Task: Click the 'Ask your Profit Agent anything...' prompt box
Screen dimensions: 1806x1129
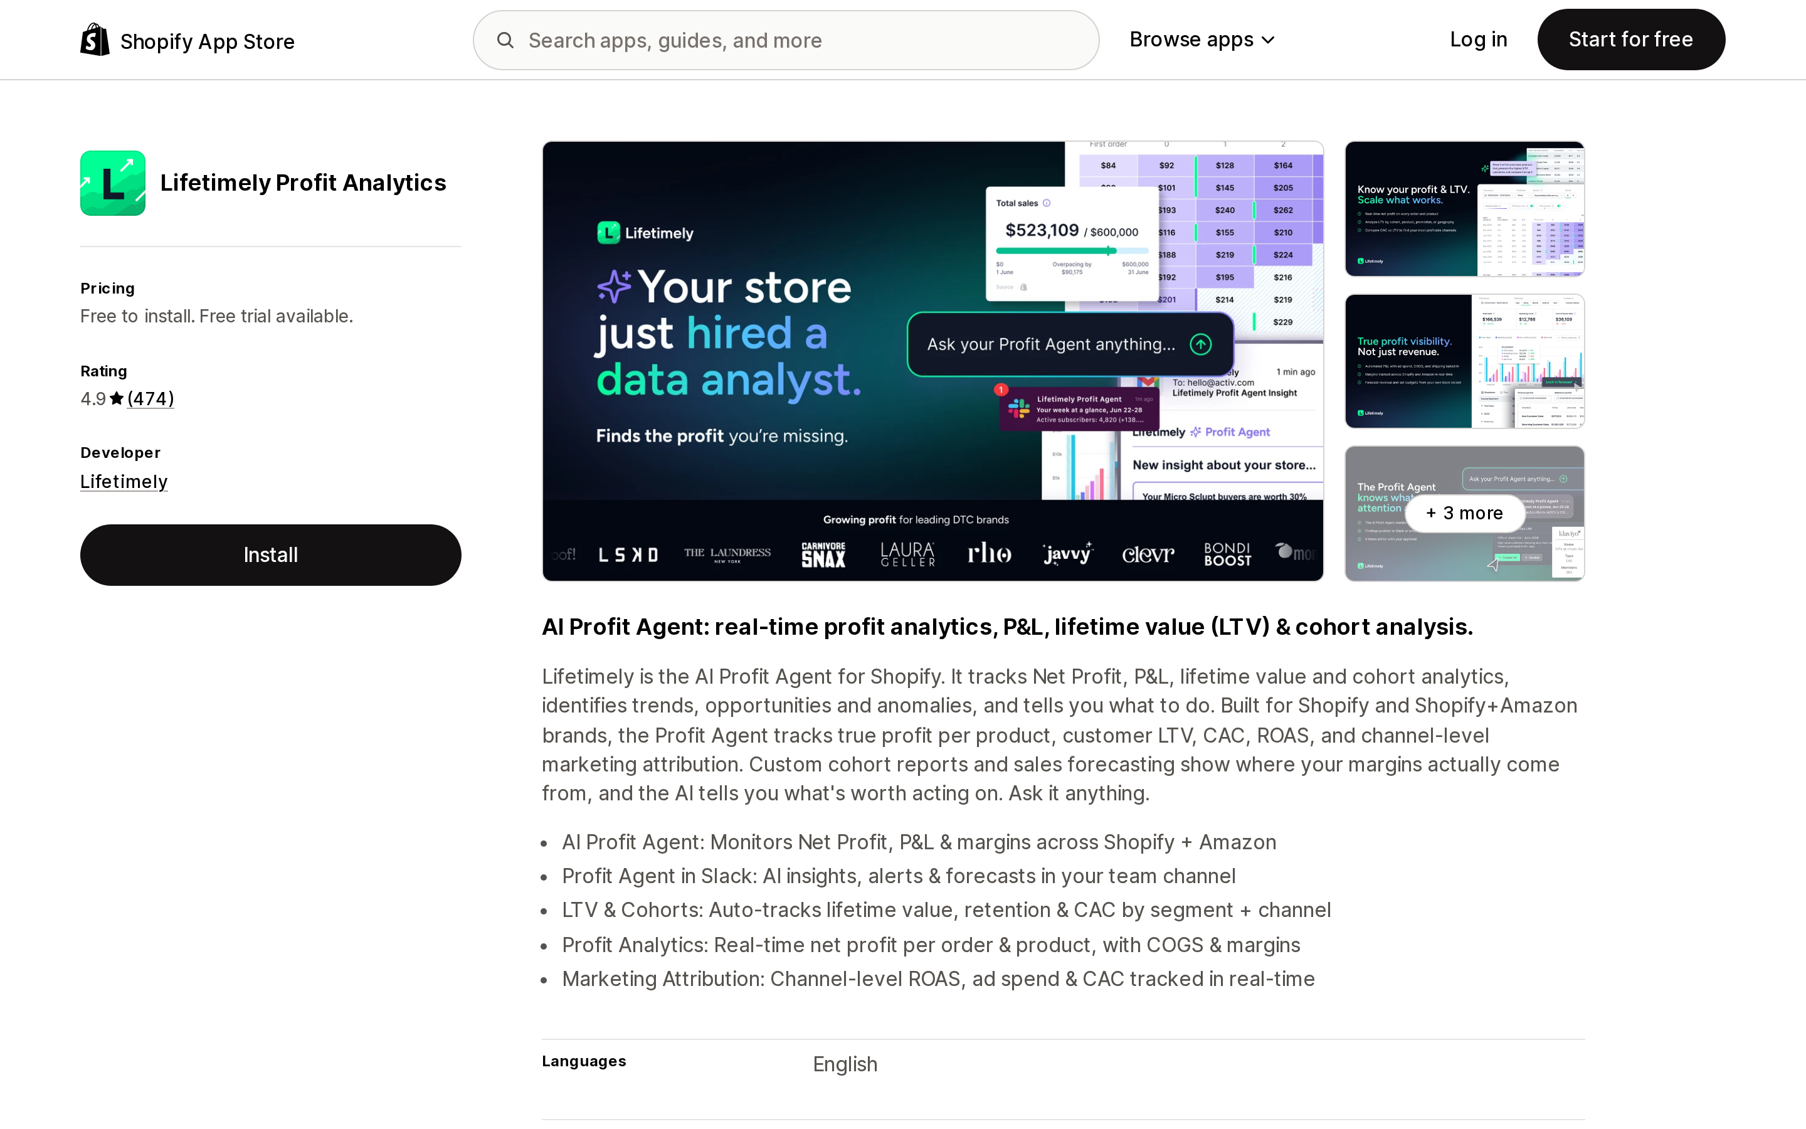Action: tap(1070, 344)
